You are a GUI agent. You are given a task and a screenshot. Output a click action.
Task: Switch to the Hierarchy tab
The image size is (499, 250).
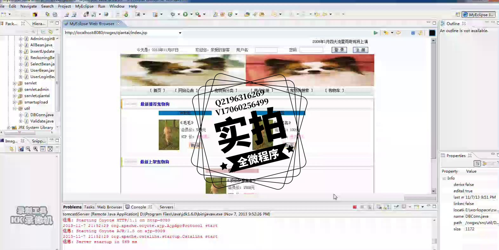point(39,23)
